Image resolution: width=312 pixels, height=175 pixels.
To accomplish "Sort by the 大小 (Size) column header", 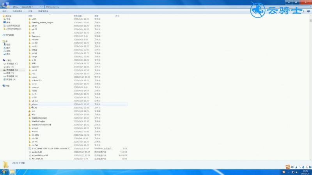I will click(117, 16).
